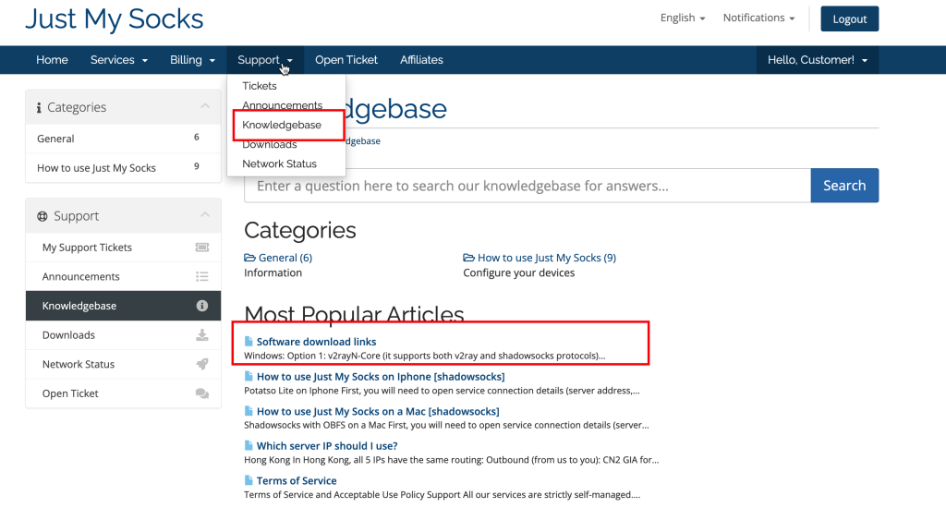Go to Home in navigation bar
The height and width of the screenshot is (520, 946).
[x=52, y=60]
